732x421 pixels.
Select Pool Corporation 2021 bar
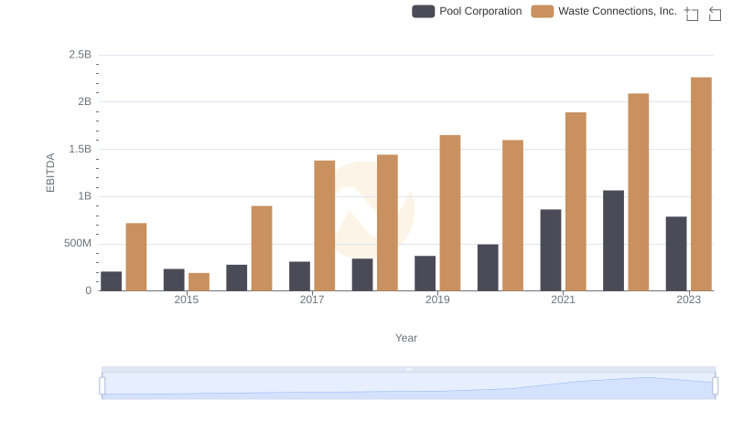pyautogui.click(x=551, y=250)
